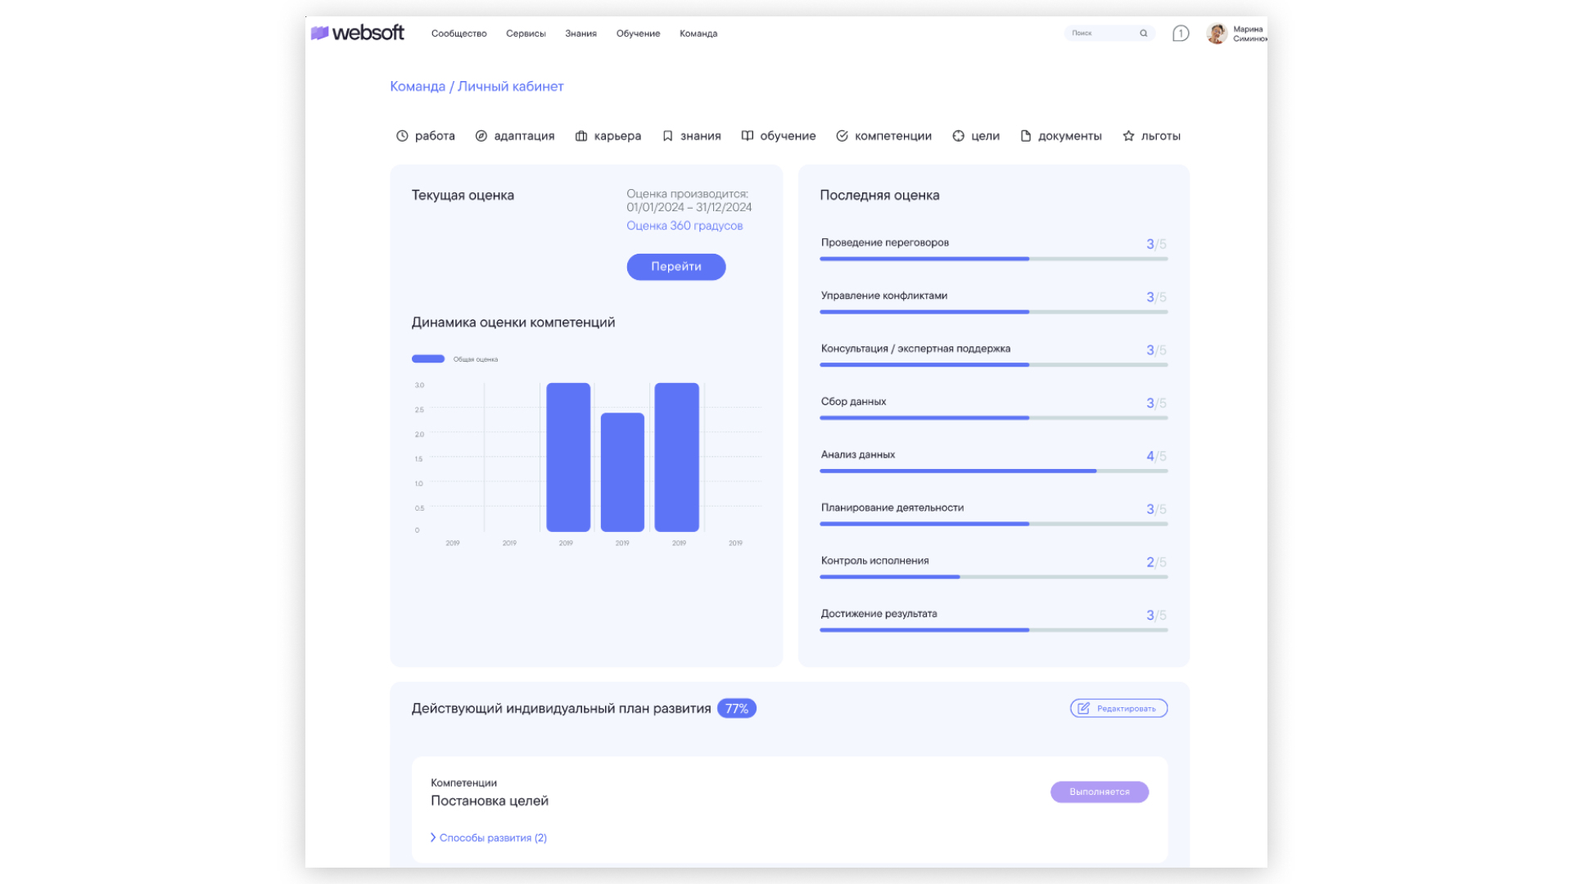Switch to the адаптация tab
Viewport: 1572px width, 884px height.
[515, 136]
